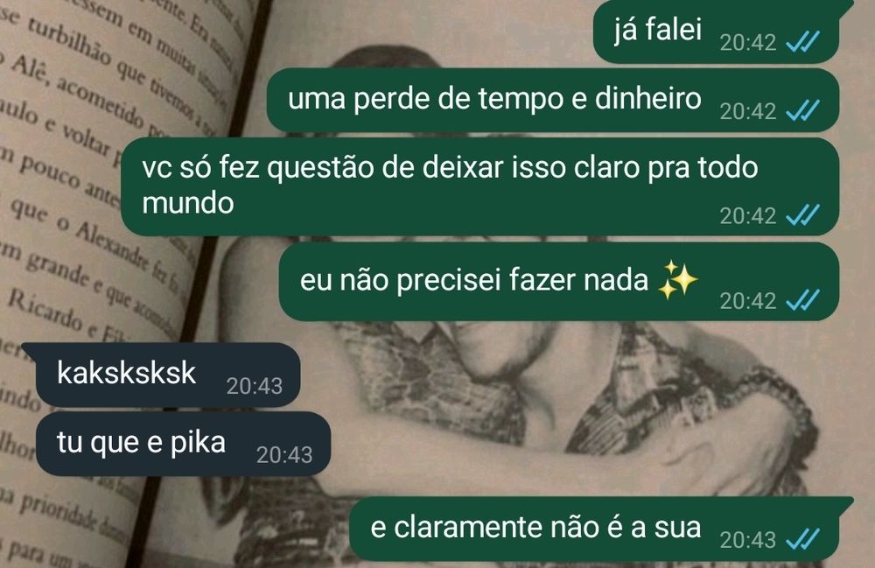Viewport: 875px width, 568px height.
Task: Tap the 20:42 timestamp beside the sparkles message
Action: tap(748, 301)
